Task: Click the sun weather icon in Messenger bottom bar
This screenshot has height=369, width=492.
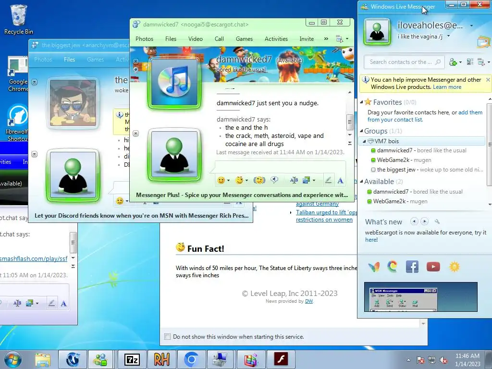Action: point(455,267)
